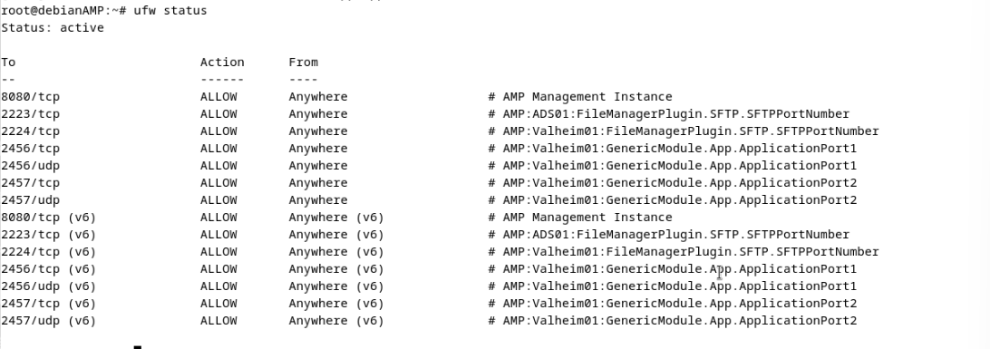Viewport: 990px width, 349px height.
Task: Click the 2223/tcp (v6) entry
Action: pyautogui.click(x=49, y=235)
